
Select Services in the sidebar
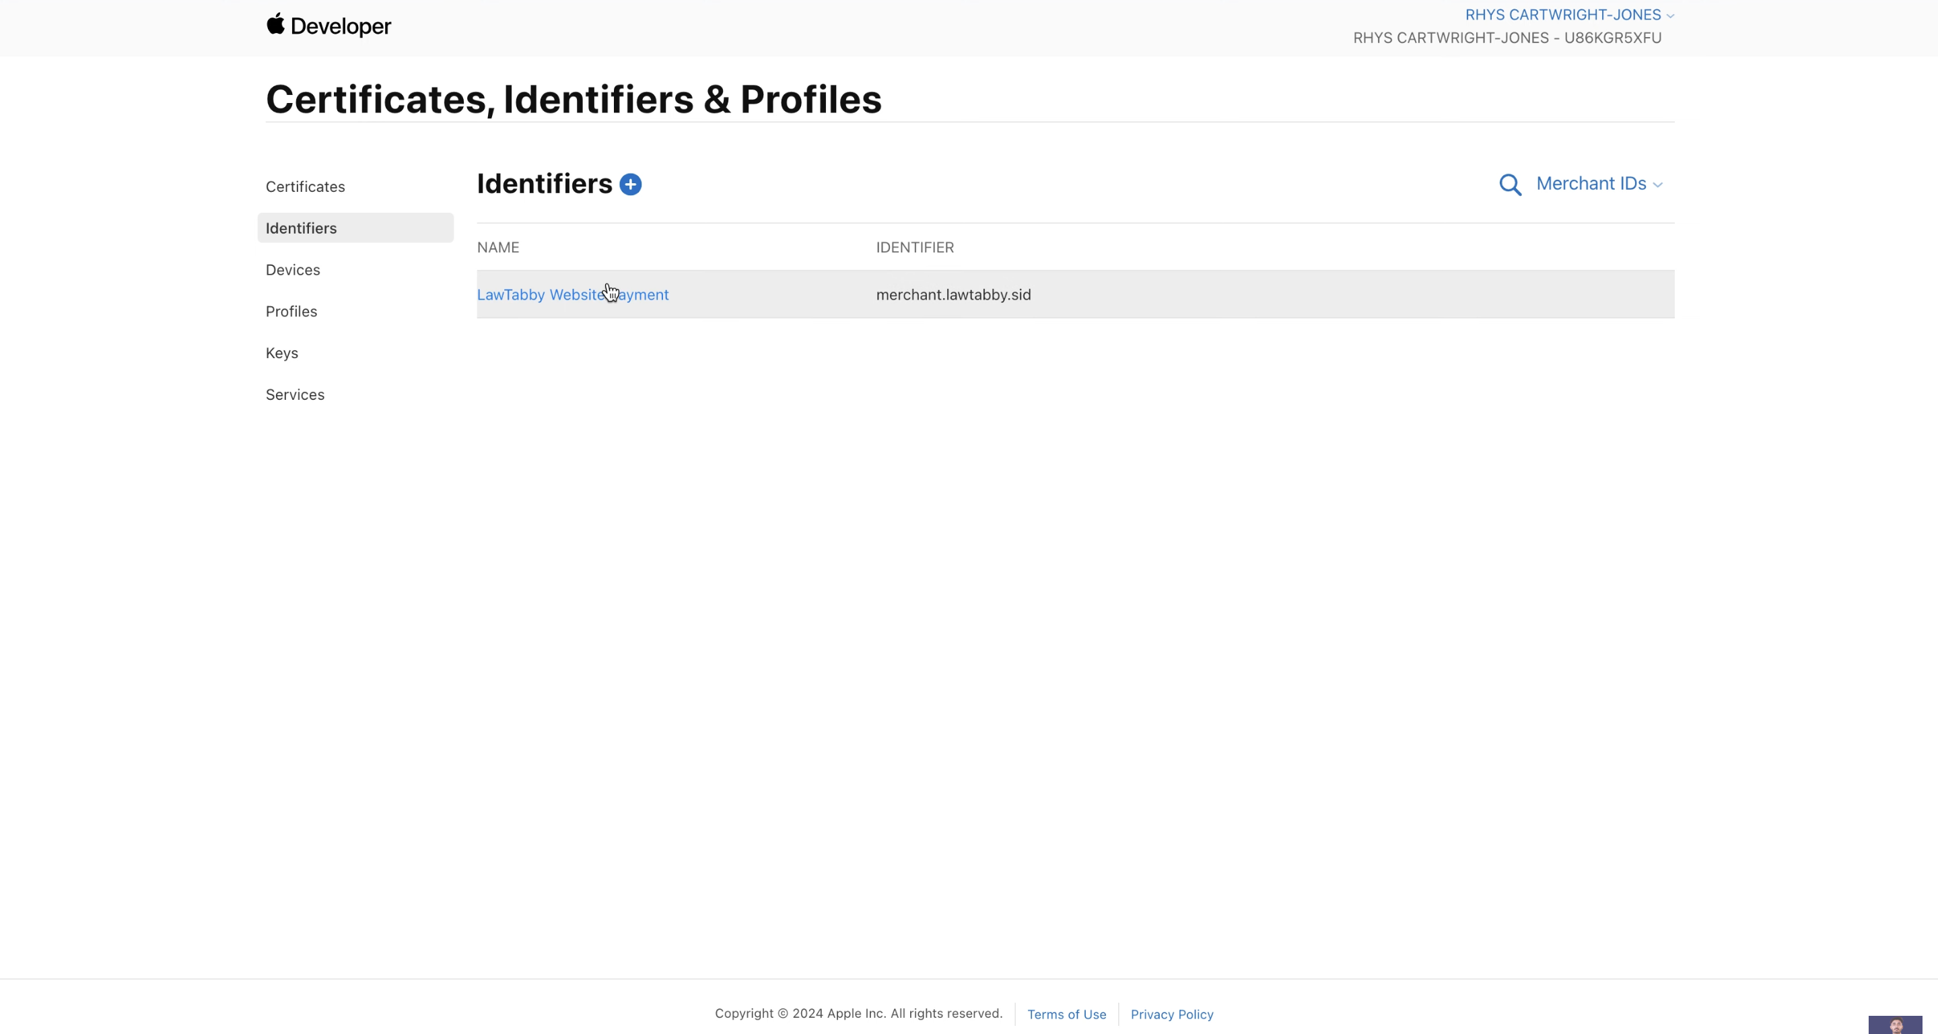tap(295, 394)
